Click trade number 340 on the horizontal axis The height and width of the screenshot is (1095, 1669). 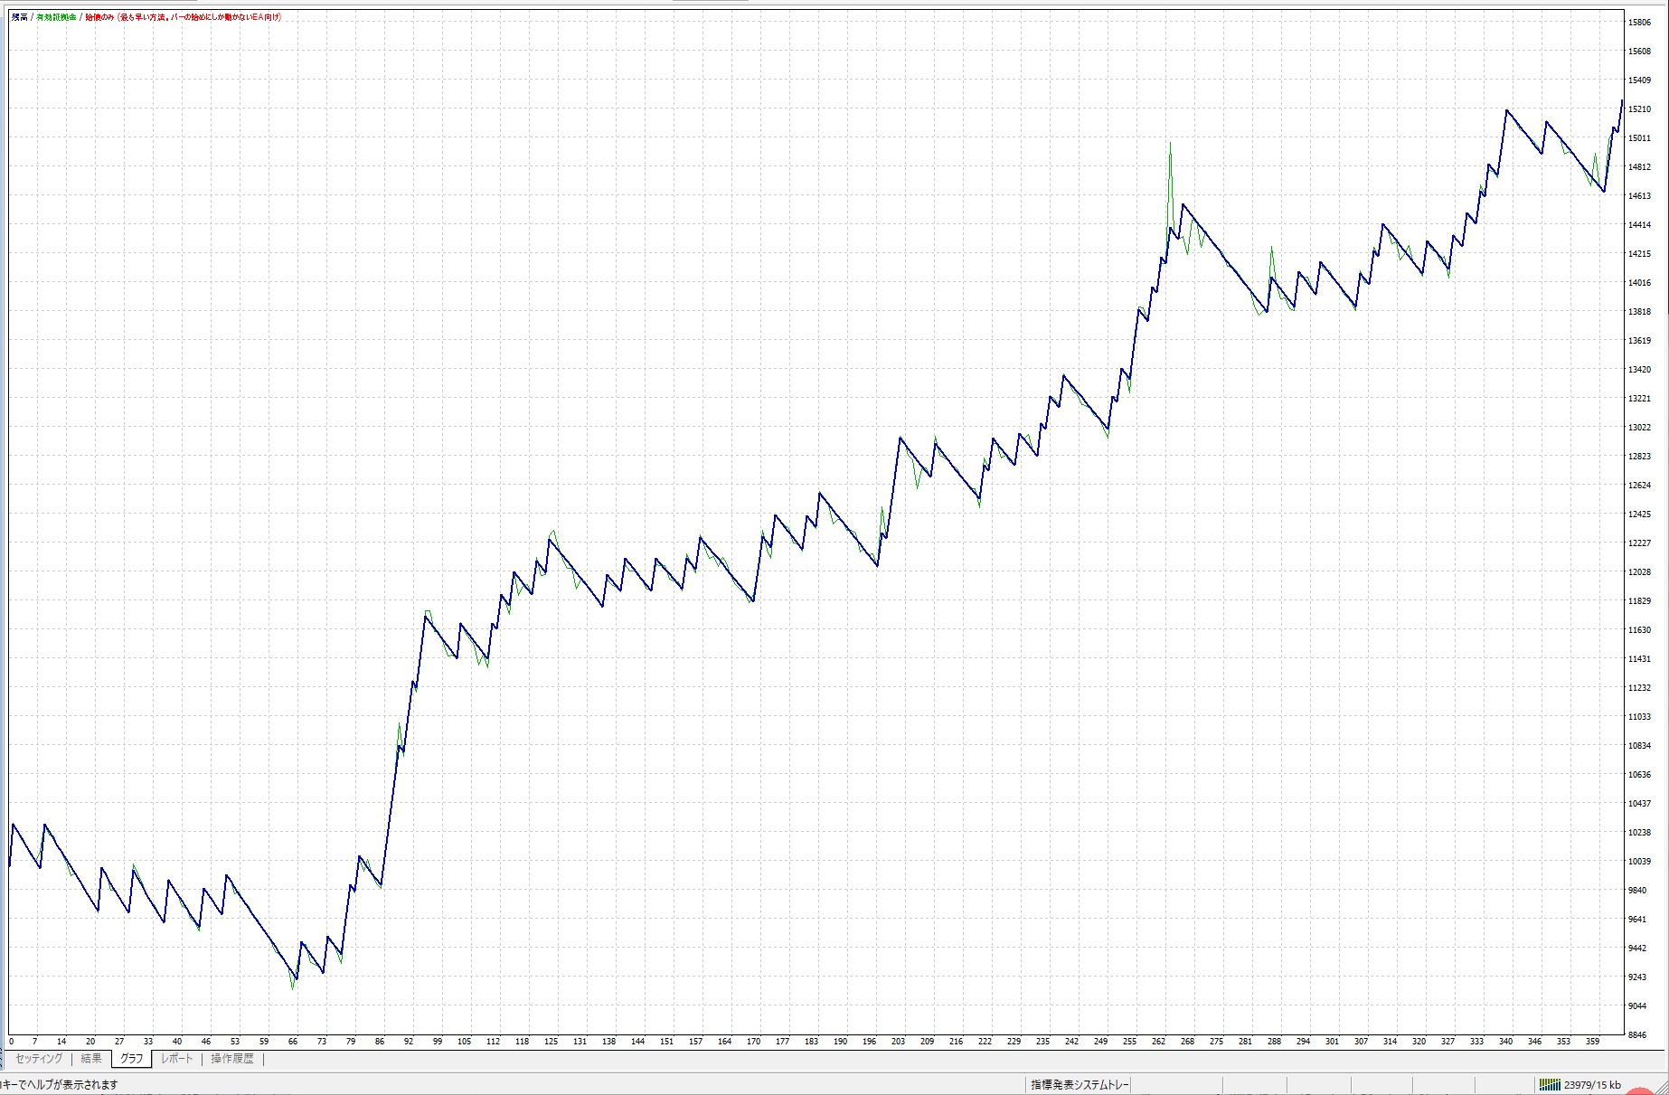pyautogui.click(x=1505, y=1042)
